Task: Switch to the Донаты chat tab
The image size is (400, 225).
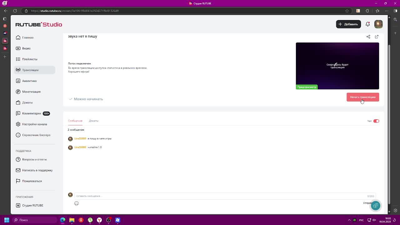Action: tap(93, 121)
